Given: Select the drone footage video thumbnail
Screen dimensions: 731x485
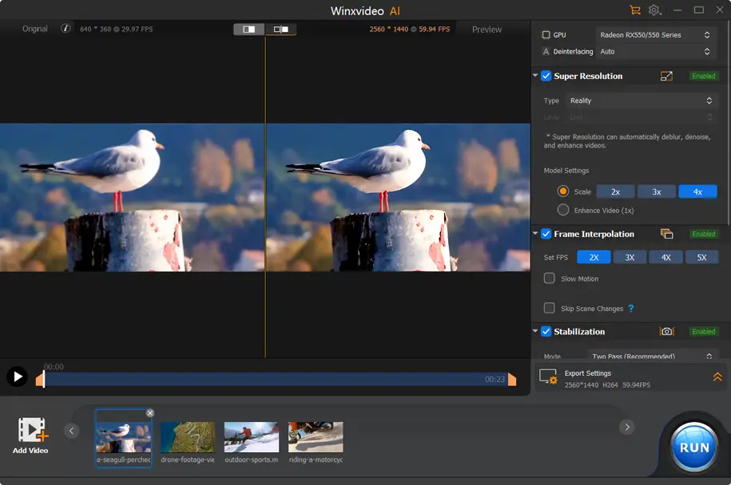Looking at the screenshot, I should coord(188,438).
